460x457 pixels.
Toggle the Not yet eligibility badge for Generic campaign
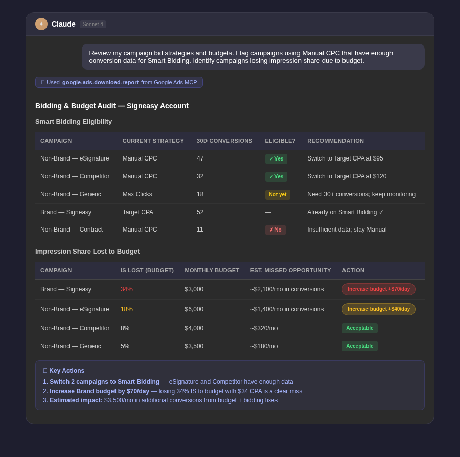click(x=278, y=194)
